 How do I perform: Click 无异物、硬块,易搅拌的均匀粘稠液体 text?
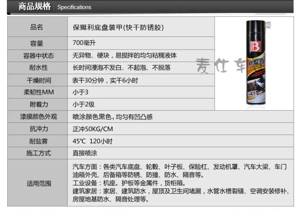tap(124, 56)
